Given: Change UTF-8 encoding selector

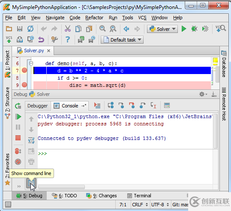Looking at the screenshot, I should click(x=160, y=205).
